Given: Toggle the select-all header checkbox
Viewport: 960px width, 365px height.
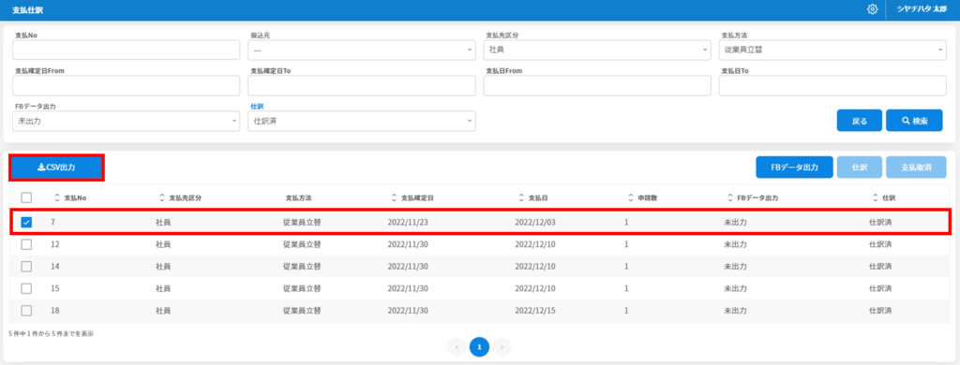Looking at the screenshot, I should pos(26,197).
